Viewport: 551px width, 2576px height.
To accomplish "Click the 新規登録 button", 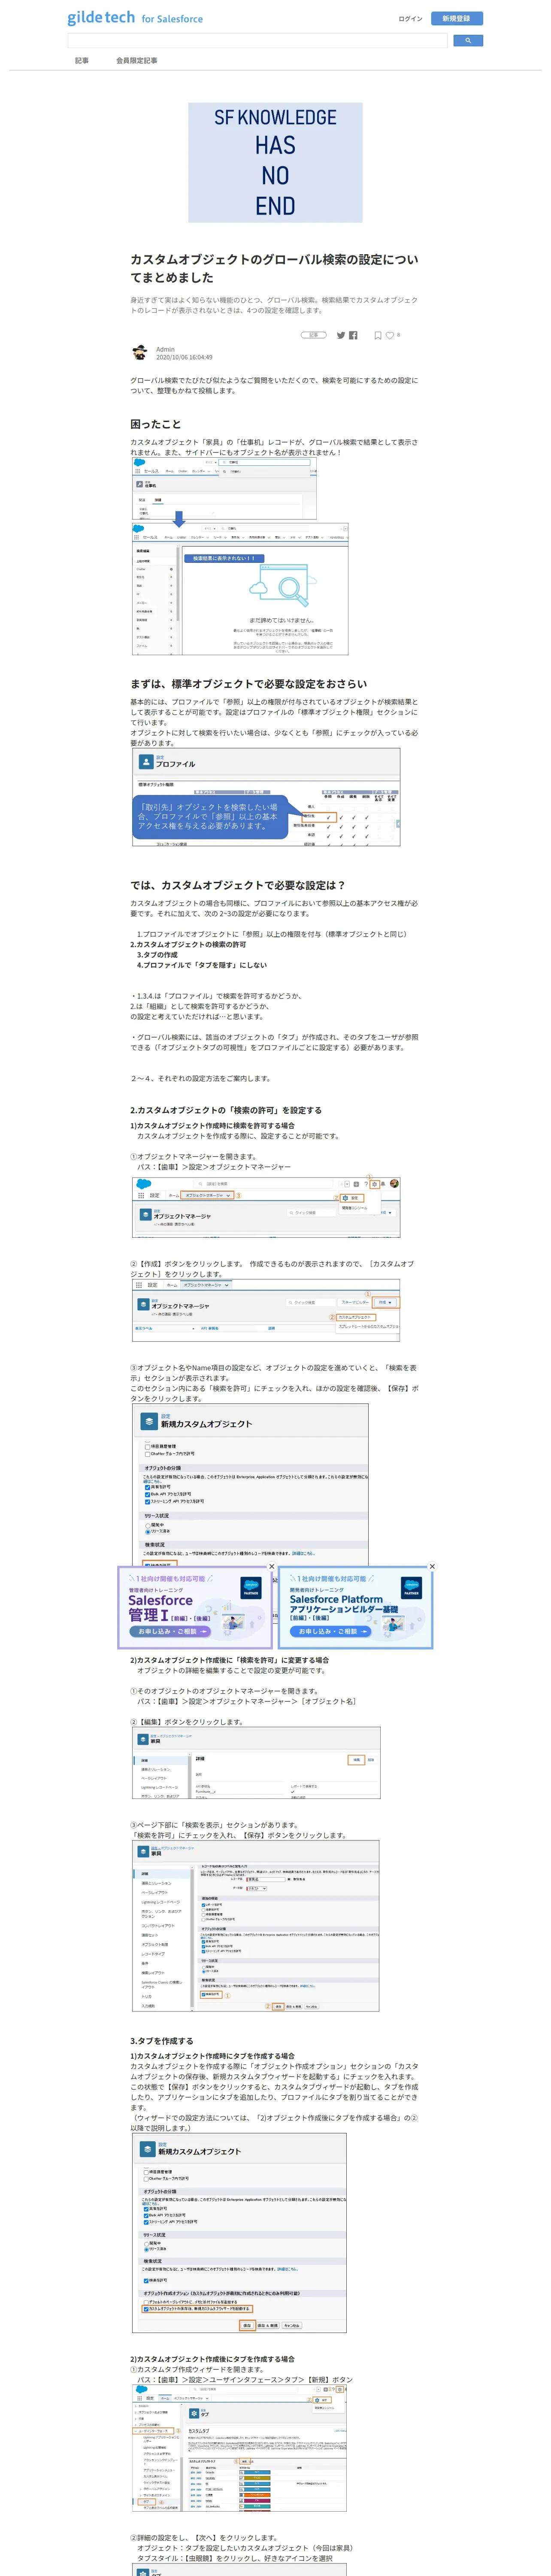I will [x=456, y=18].
